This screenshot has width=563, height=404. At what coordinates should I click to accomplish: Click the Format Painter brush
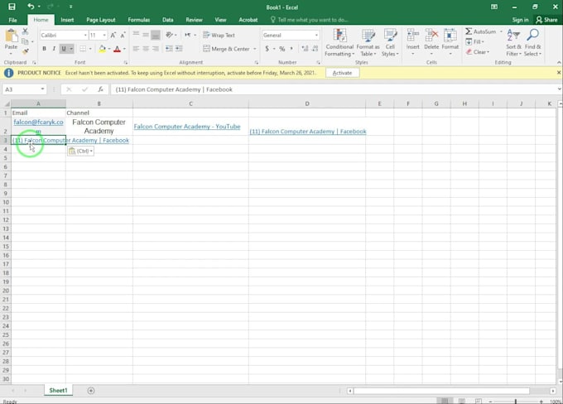pyautogui.click(x=25, y=51)
